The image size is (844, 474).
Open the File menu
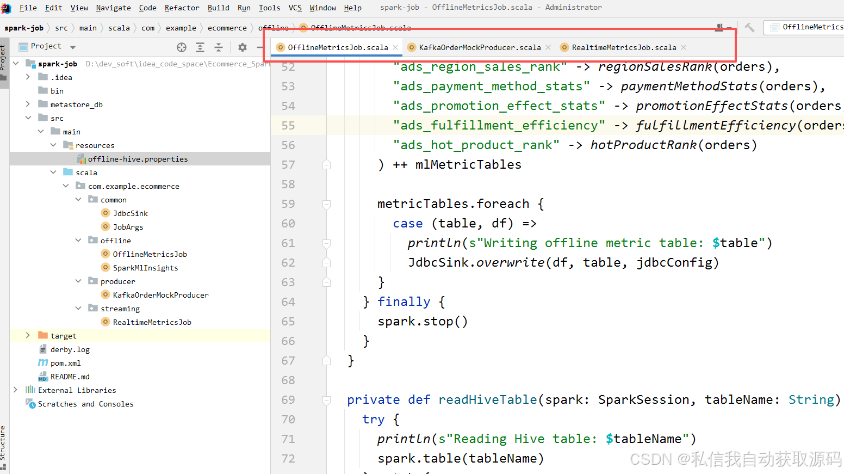point(28,8)
